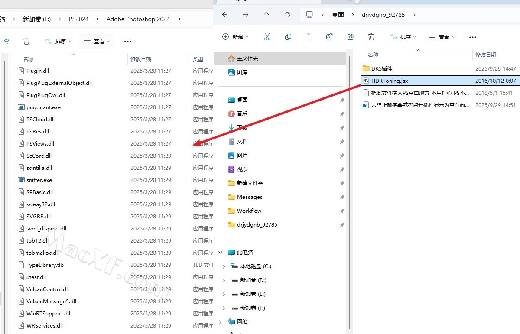Click the Cut scissors icon in right toolbar
520x334 pixels.
267,37
